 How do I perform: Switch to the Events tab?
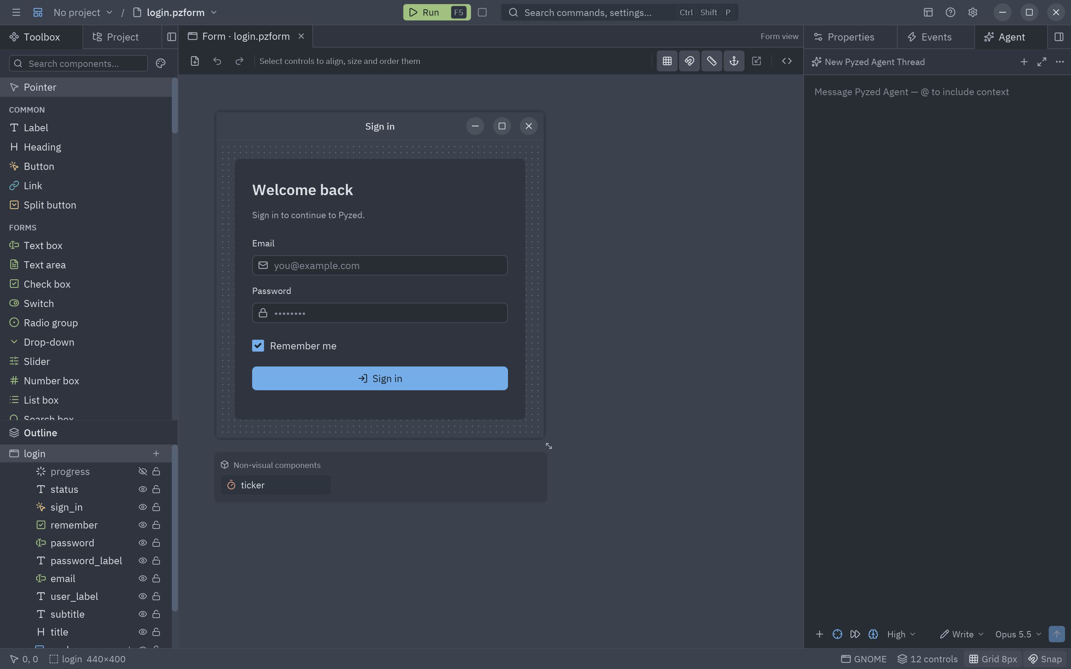pyautogui.click(x=936, y=37)
